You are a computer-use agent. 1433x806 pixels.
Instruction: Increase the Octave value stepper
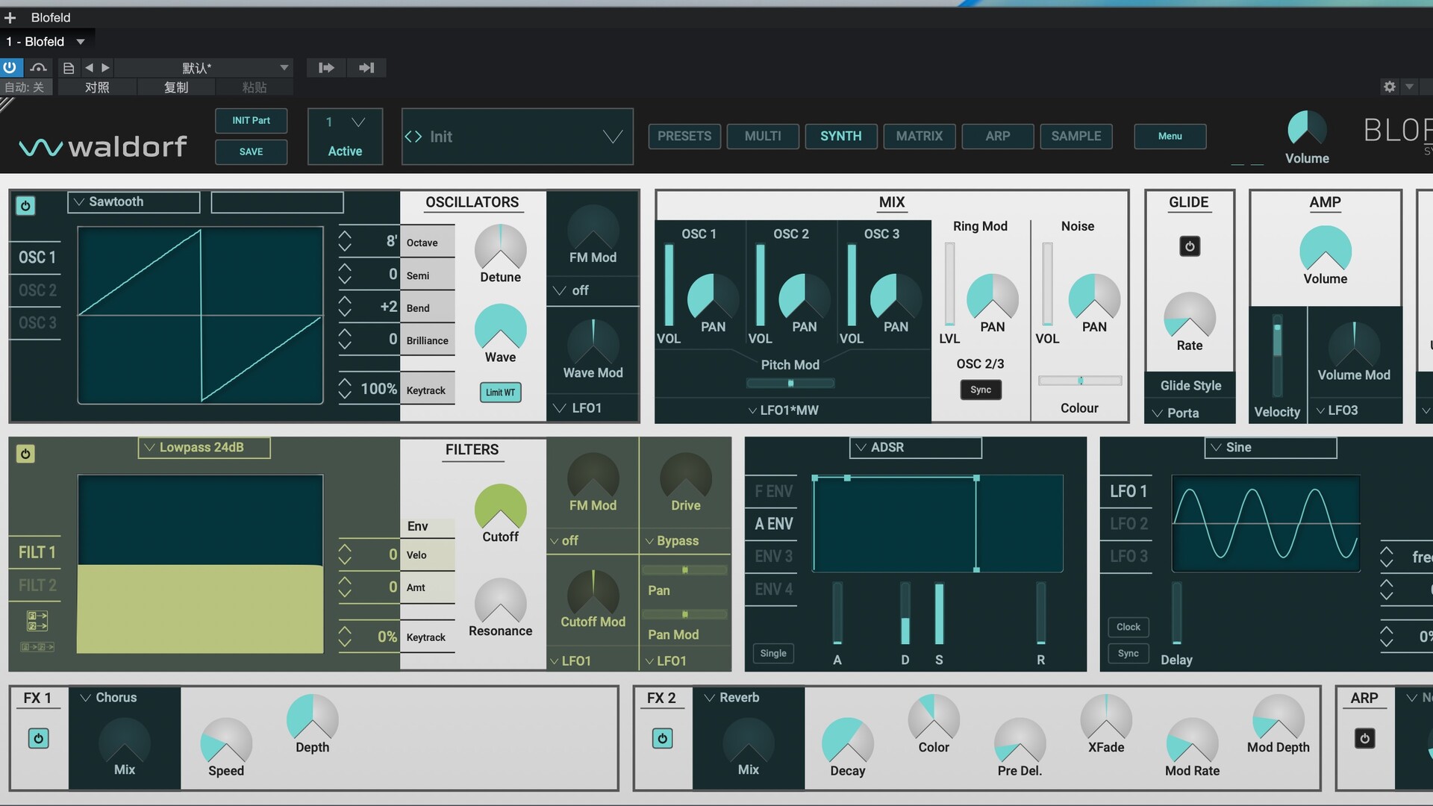tap(345, 235)
